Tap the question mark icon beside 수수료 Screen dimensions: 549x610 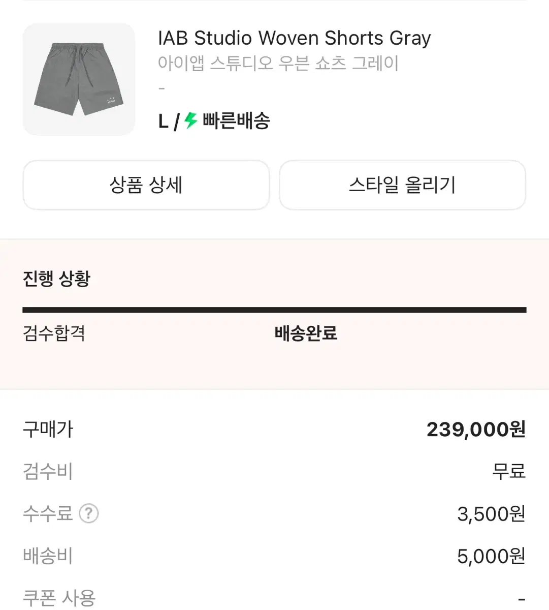pos(89,513)
